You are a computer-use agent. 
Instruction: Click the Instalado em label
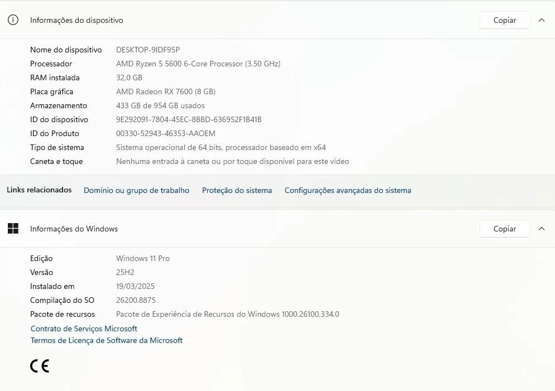(52, 286)
